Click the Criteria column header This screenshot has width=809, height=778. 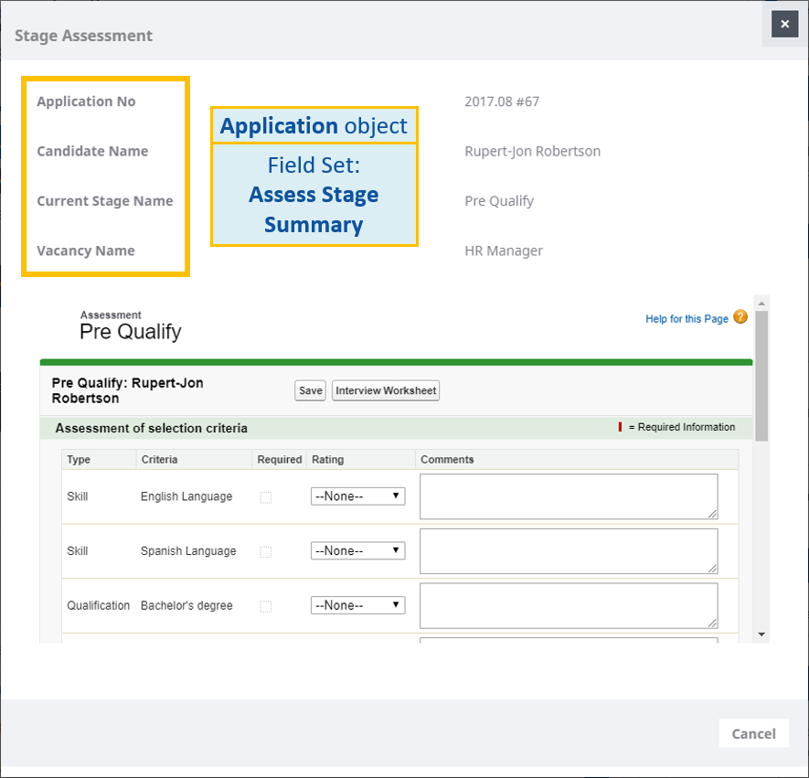[159, 460]
